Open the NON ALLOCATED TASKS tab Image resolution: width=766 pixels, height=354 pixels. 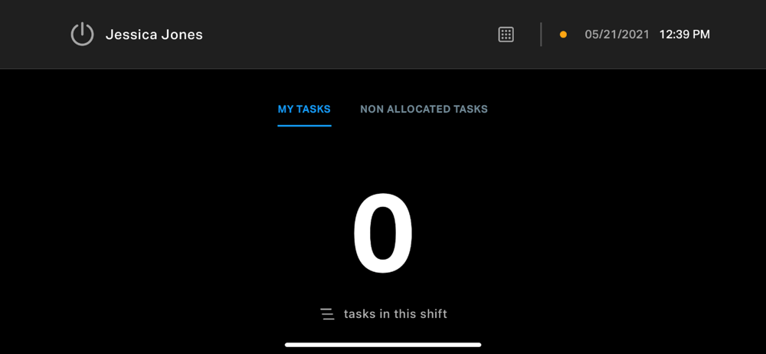click(424, 110)
